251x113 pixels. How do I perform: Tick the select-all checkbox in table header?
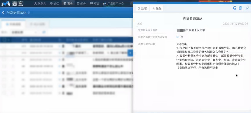click(4, 40)
